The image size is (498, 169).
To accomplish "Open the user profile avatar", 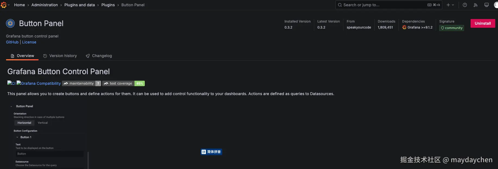I will 496,5.
